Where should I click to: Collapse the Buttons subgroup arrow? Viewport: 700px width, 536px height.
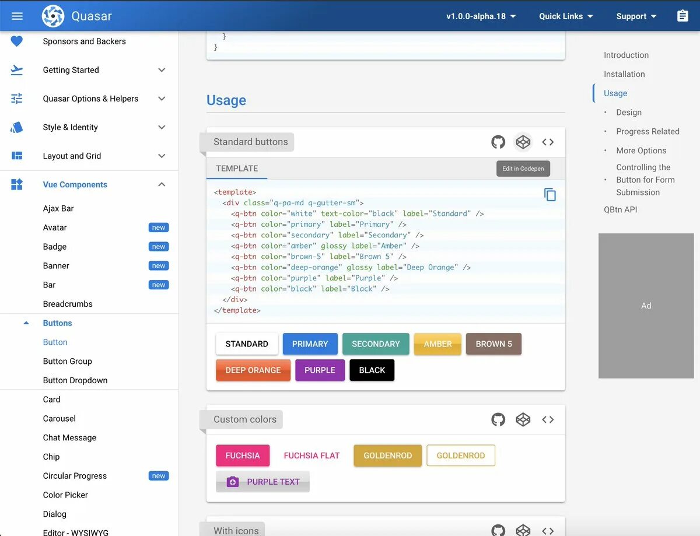pos(26,323)
